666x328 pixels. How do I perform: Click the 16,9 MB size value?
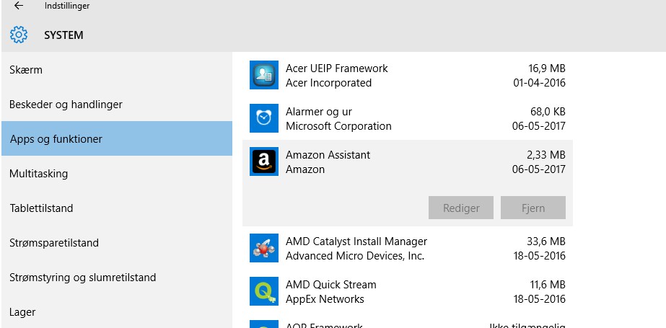547,68
